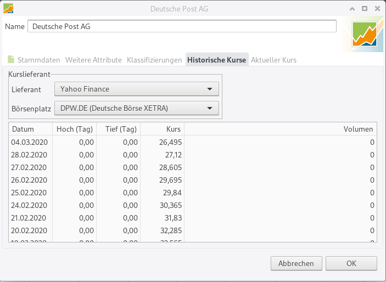
Task: Select the row dated 25.02.2020
Action: click(193, 193)
